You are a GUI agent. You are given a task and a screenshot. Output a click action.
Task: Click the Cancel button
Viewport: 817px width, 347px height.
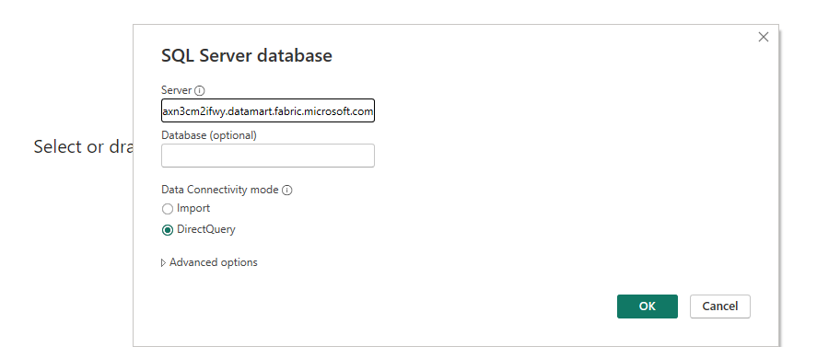click(x=720, y=307)
